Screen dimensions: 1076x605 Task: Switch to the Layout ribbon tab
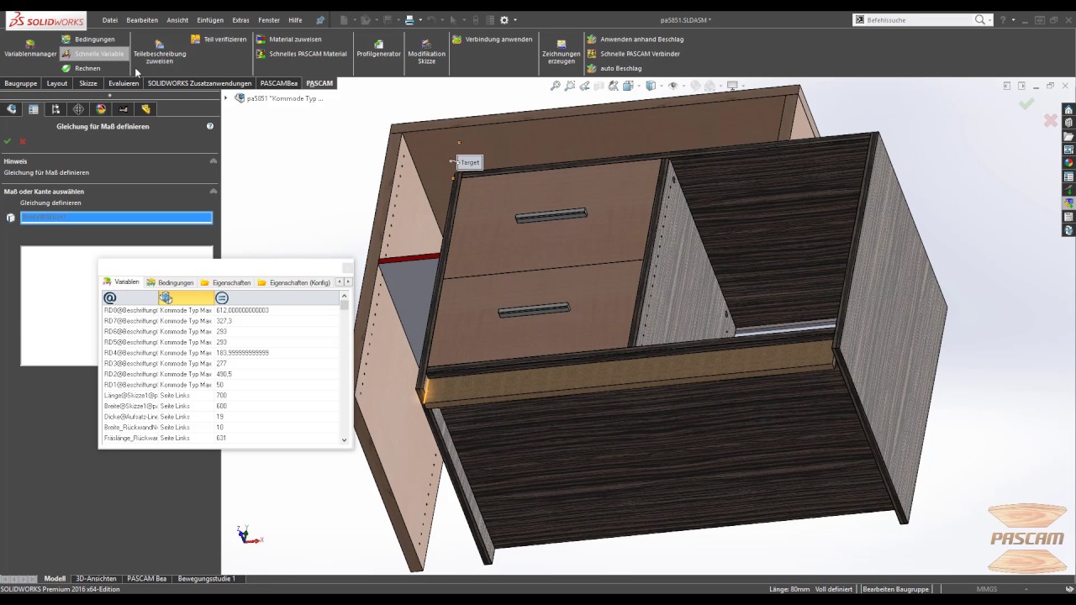[x=57, y=83]
